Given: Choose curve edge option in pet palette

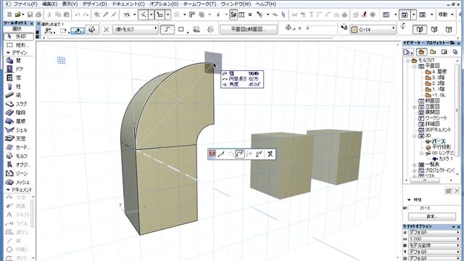Looking at the screenshot, I should point(240,154).
